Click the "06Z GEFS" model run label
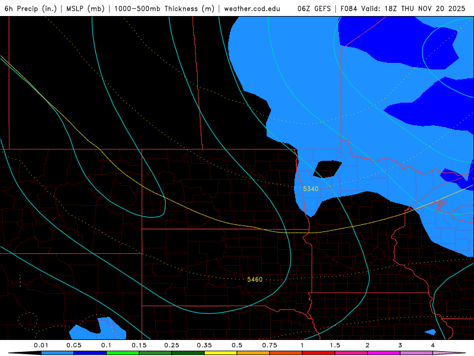This screenshot has height=356, width=474. coord(314,8)
